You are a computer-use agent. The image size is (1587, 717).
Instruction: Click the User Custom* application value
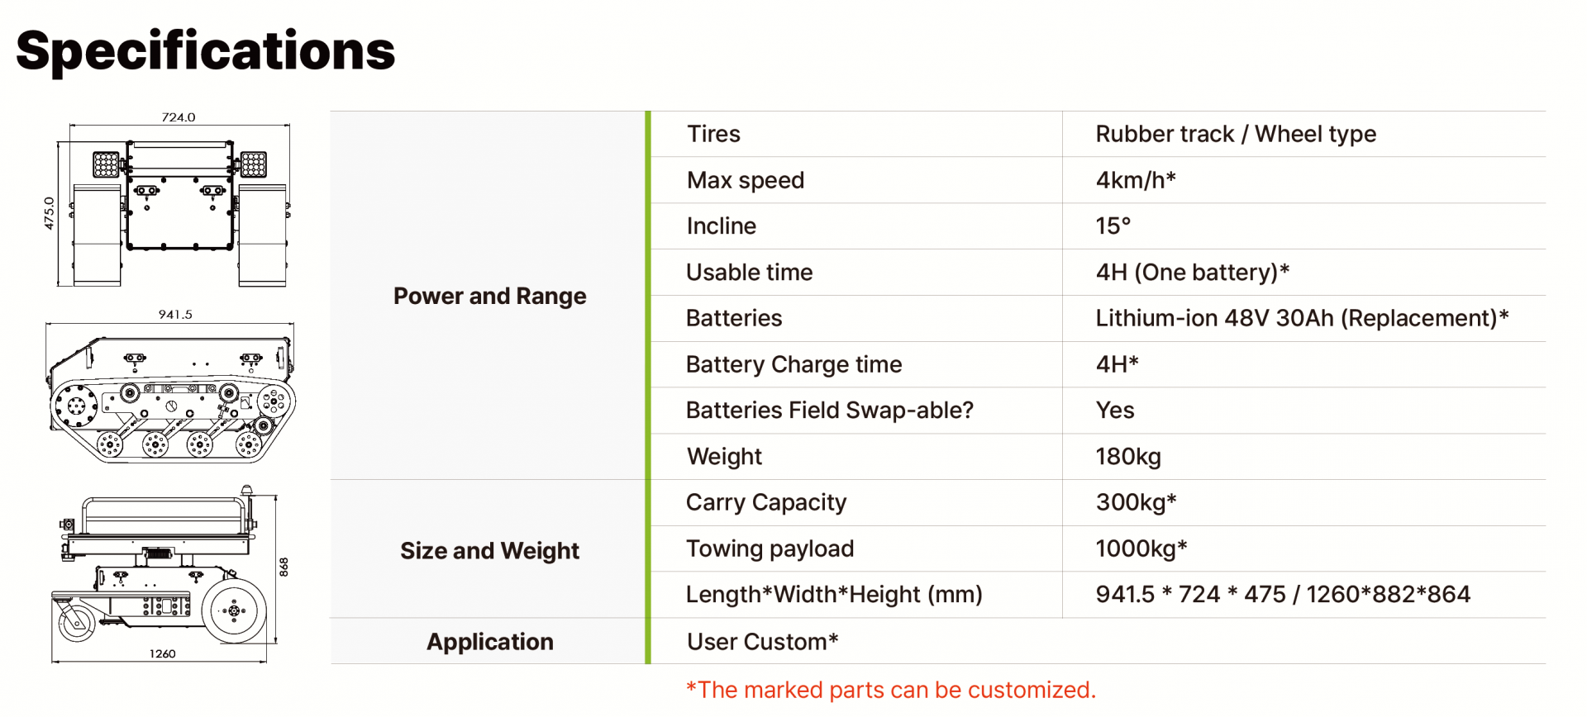coord(762,642)
